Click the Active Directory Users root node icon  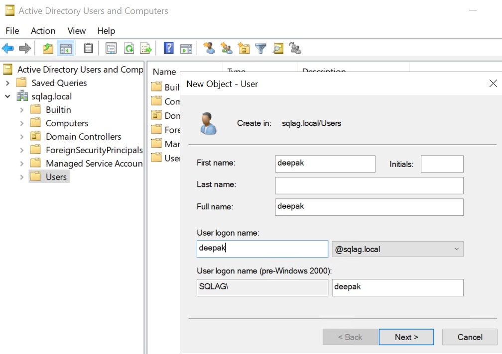tap(7, 69)
